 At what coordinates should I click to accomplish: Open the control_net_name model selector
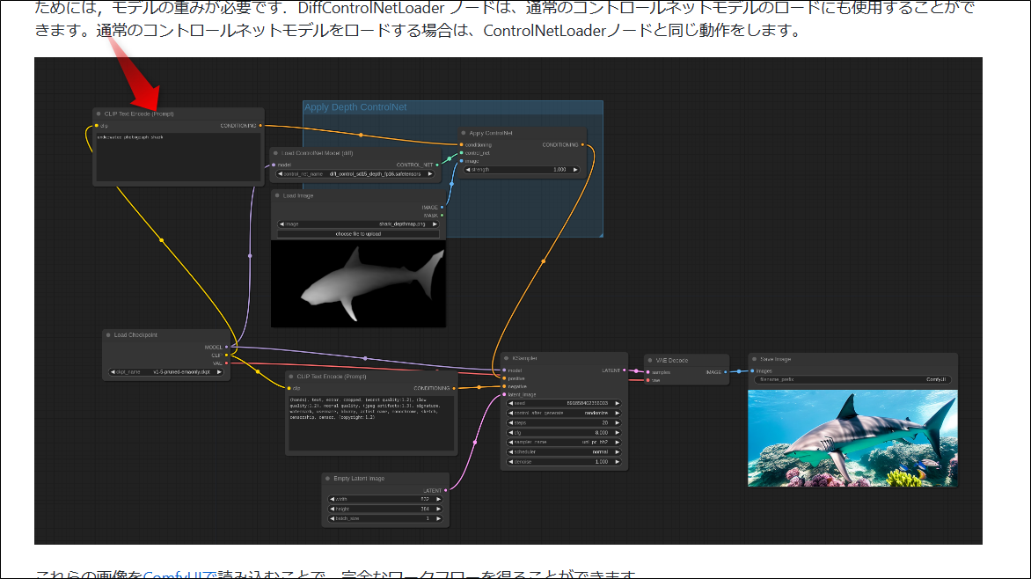[x=355, y=174]
